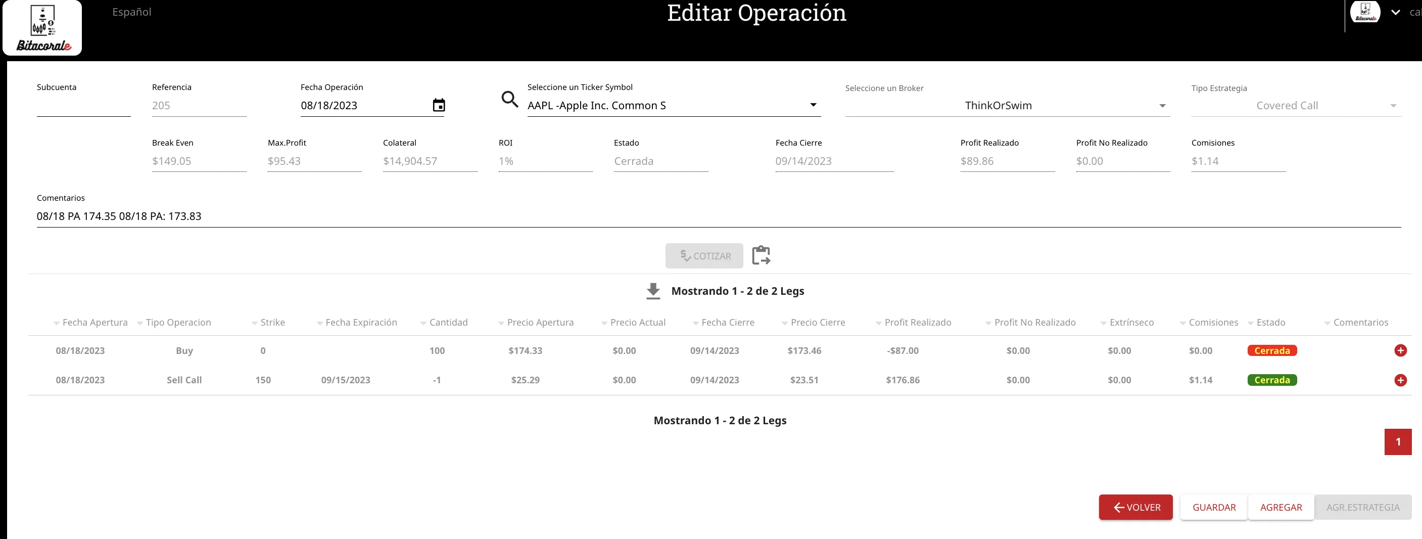Click the Sell Call operation type cell

coord(184,380)
